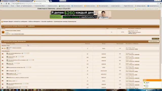Click the new-post icon before Букмекерская контора Леон
This screenshot has width=162, height=91.
point(7,67)
